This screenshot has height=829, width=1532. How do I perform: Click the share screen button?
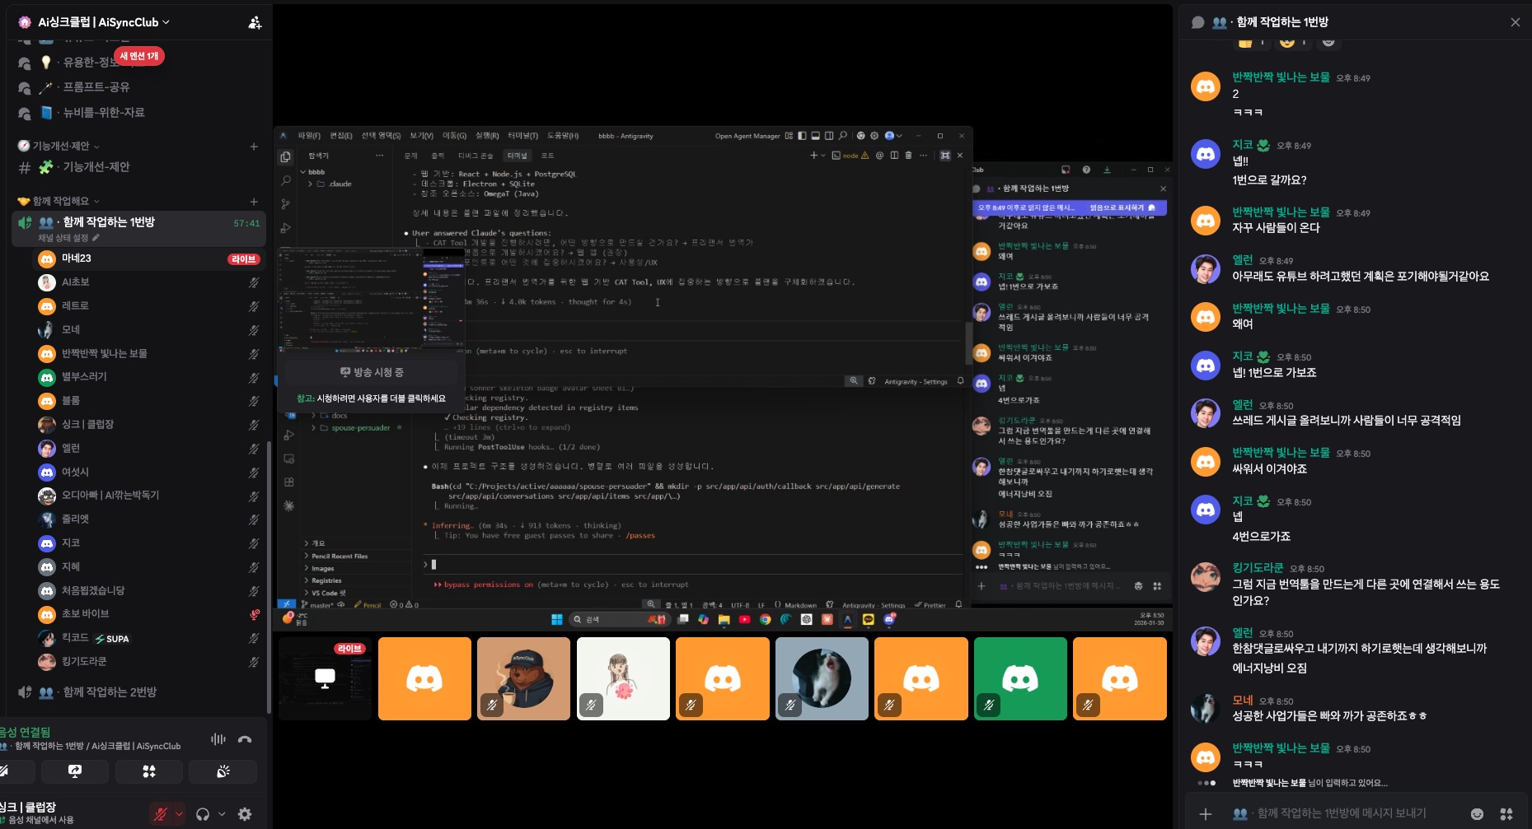pyautogui.click(x=75, y=771)
